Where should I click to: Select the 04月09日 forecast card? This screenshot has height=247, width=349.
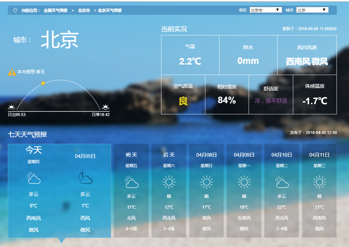tap(244, 190)
